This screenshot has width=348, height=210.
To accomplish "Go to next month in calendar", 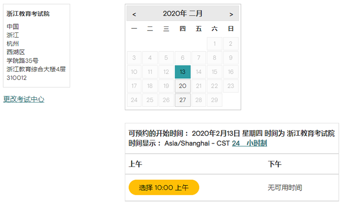I will (231, 14).
